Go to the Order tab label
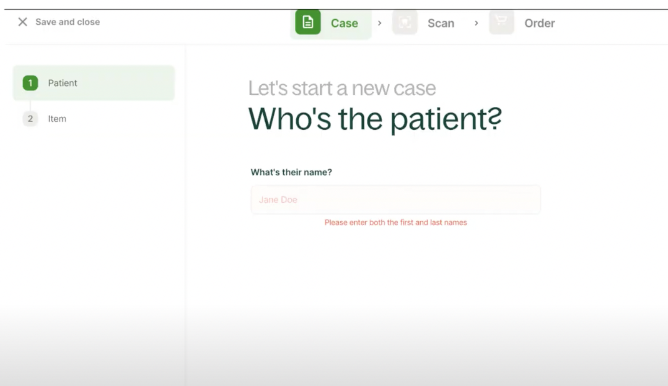This screenshot has width=668, height=386. click(x=539, y=23)
